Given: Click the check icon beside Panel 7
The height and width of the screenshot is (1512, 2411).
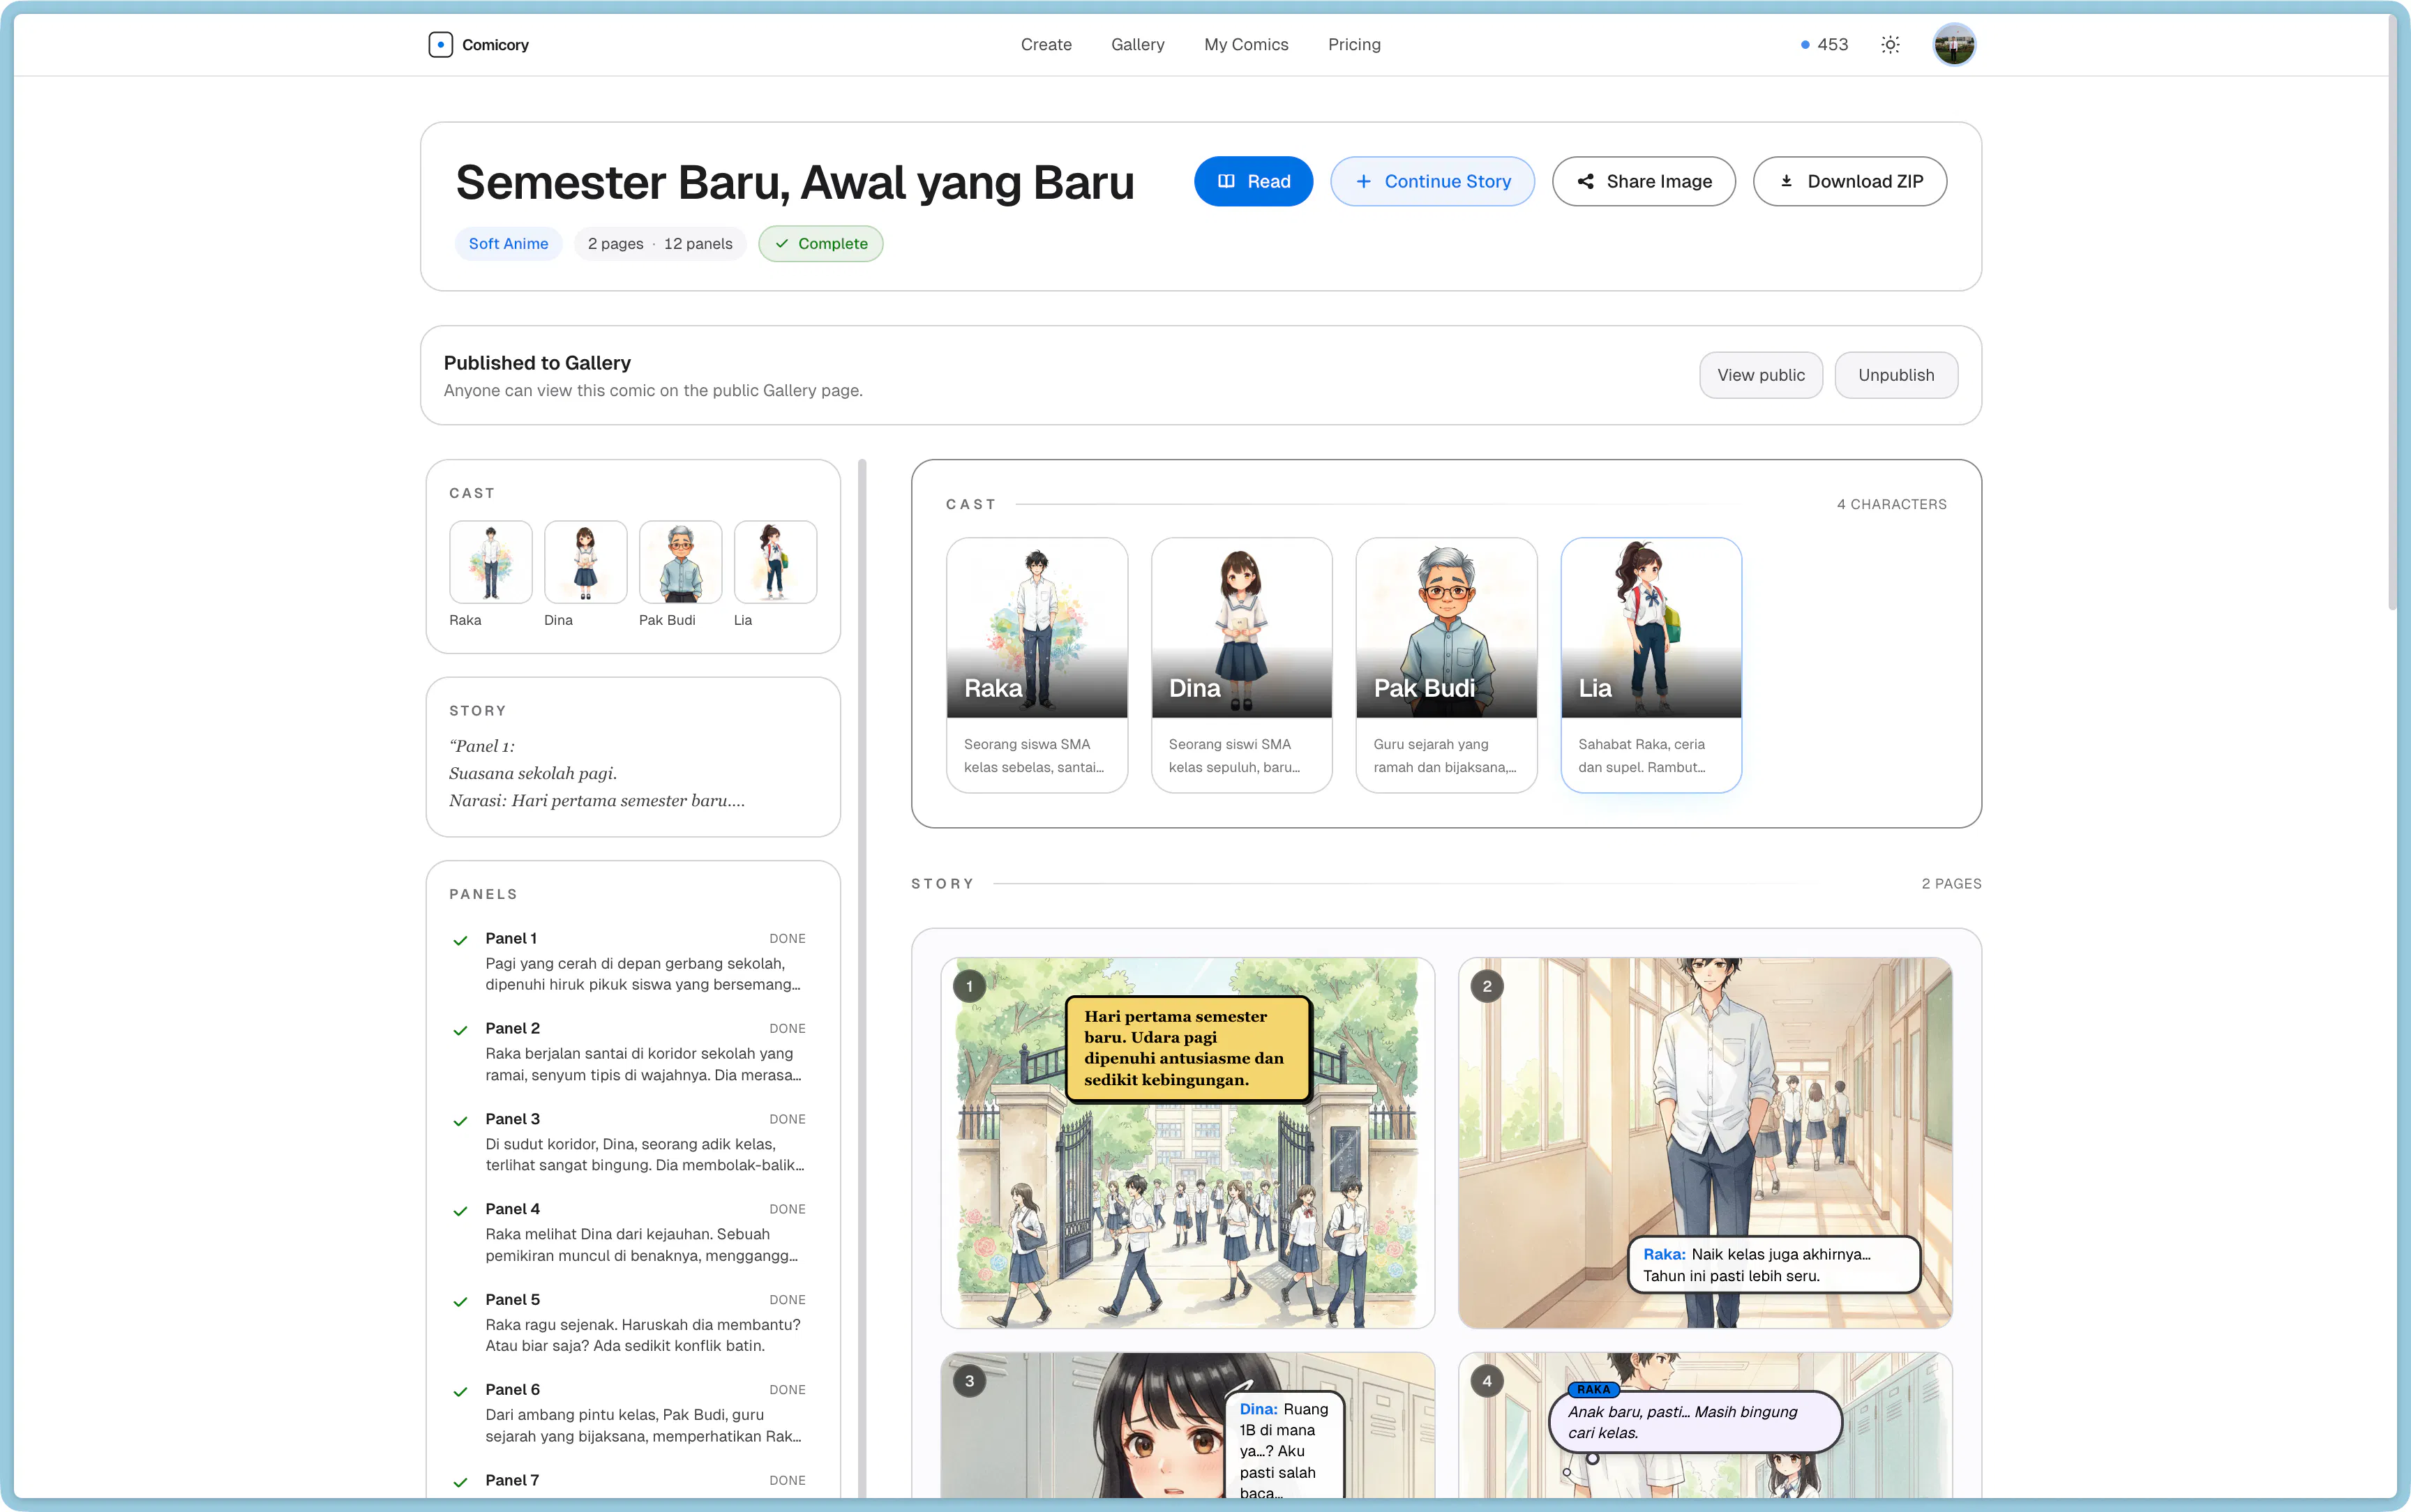Looking at the screenshot, I should pyautogui.click(x=460, y=1482).
